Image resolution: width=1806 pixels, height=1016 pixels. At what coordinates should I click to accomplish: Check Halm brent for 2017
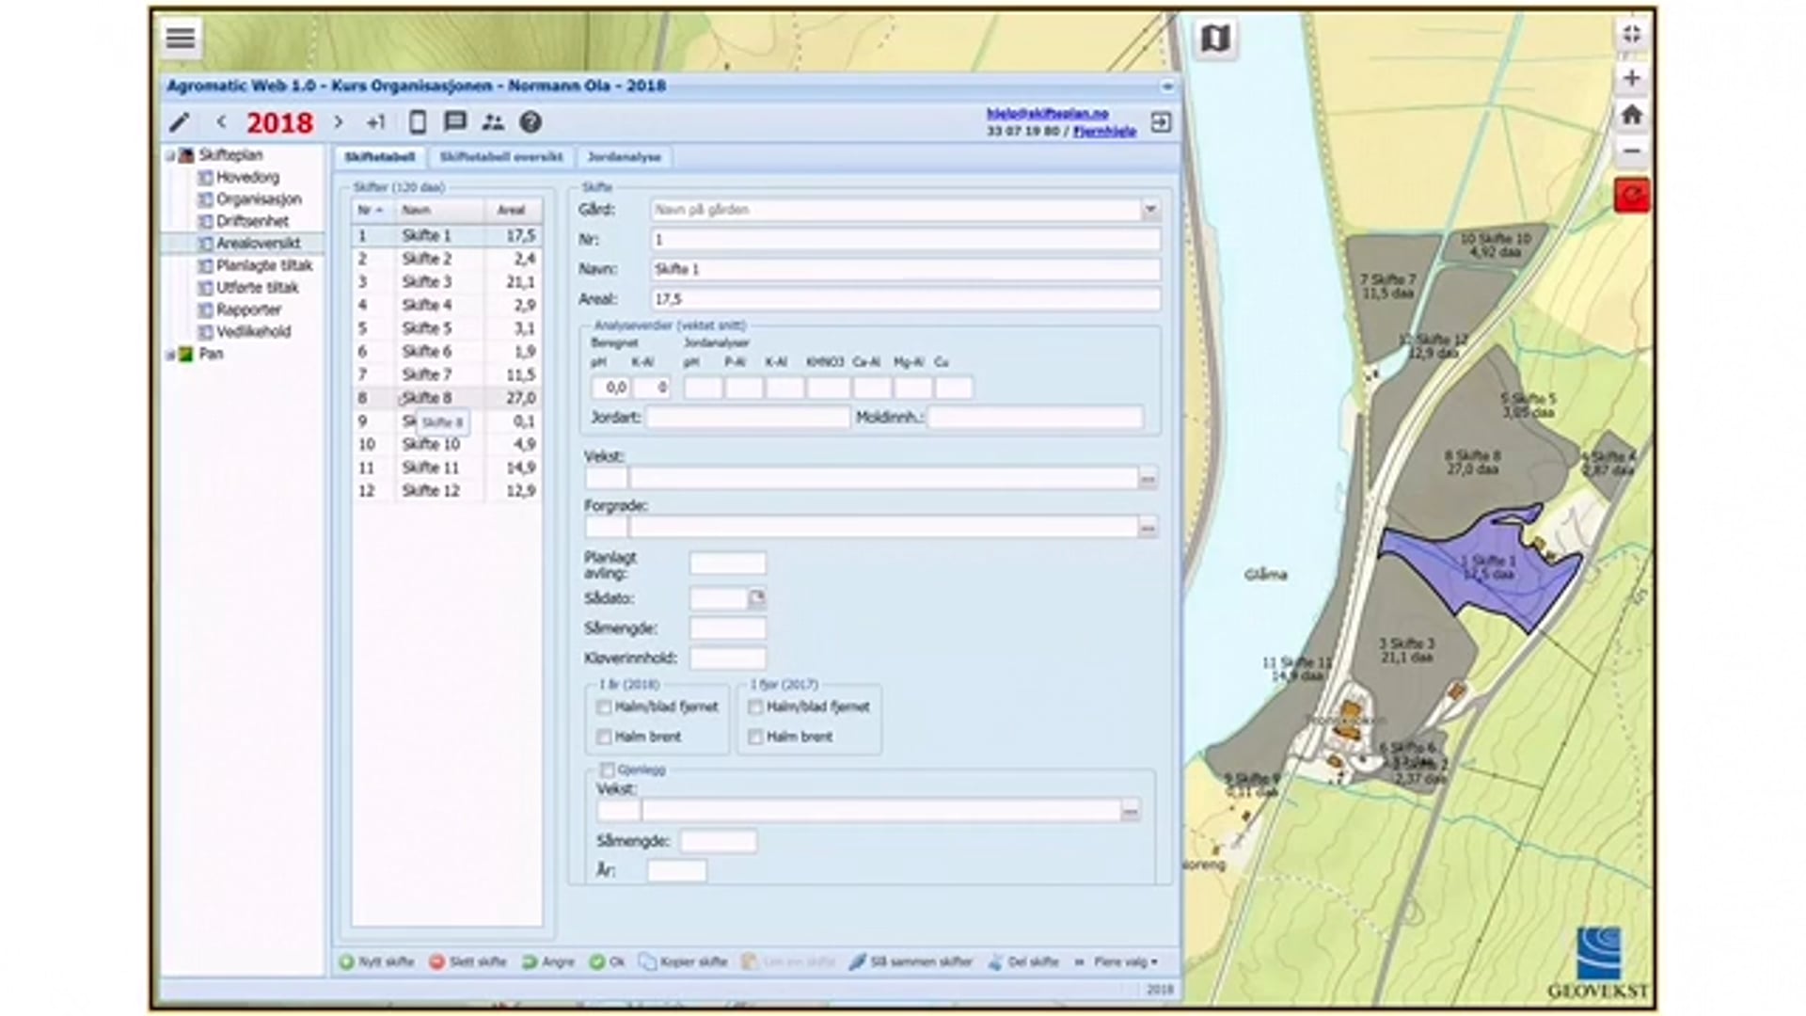tap(755, 737)
